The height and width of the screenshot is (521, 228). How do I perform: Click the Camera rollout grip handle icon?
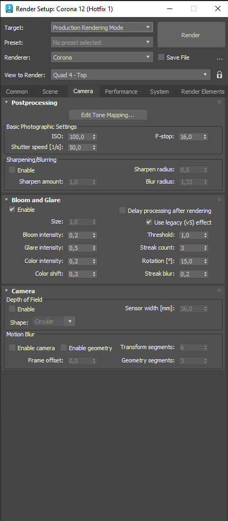click(219, 291)
